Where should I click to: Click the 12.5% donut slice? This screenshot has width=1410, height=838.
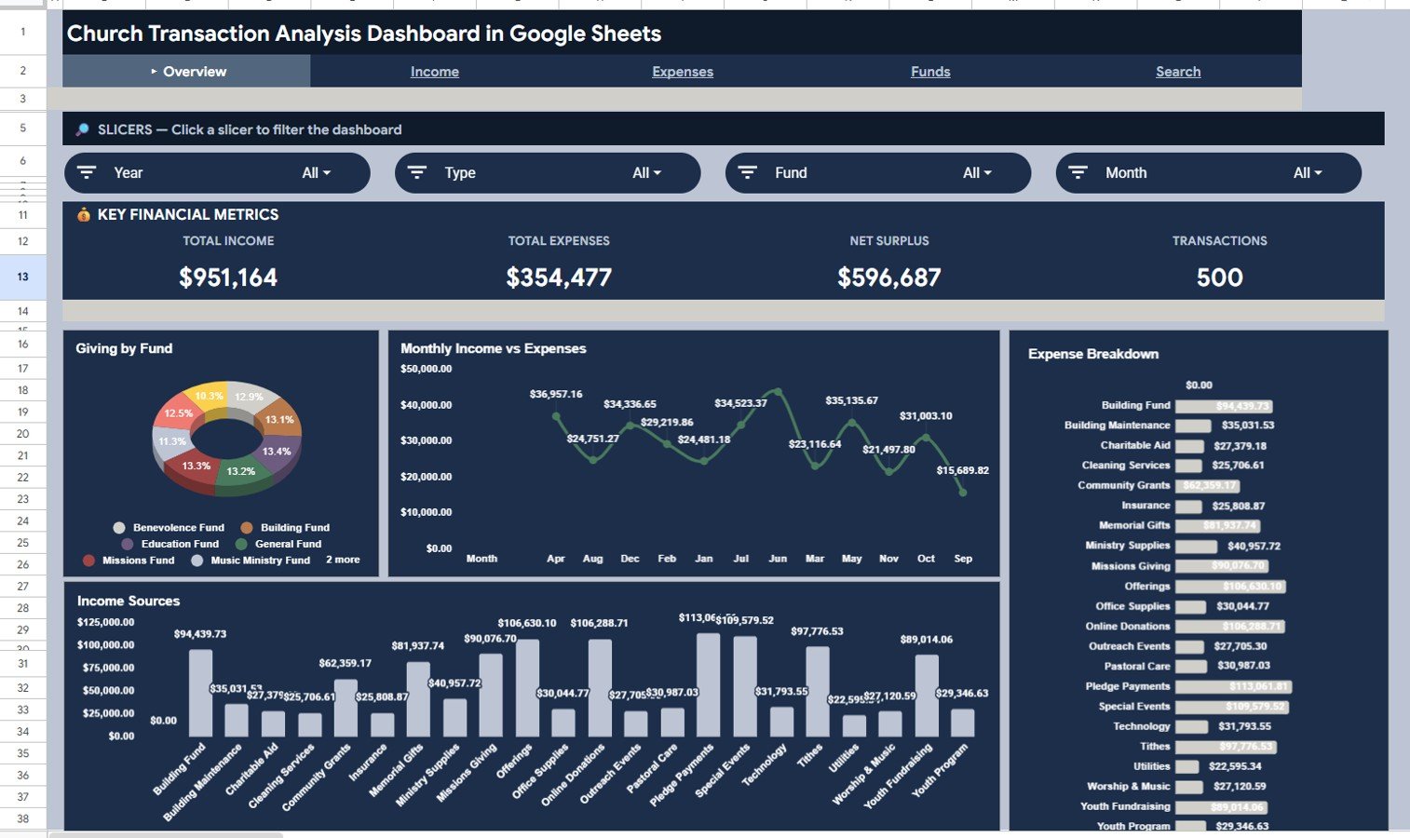(x=179, y=413)
